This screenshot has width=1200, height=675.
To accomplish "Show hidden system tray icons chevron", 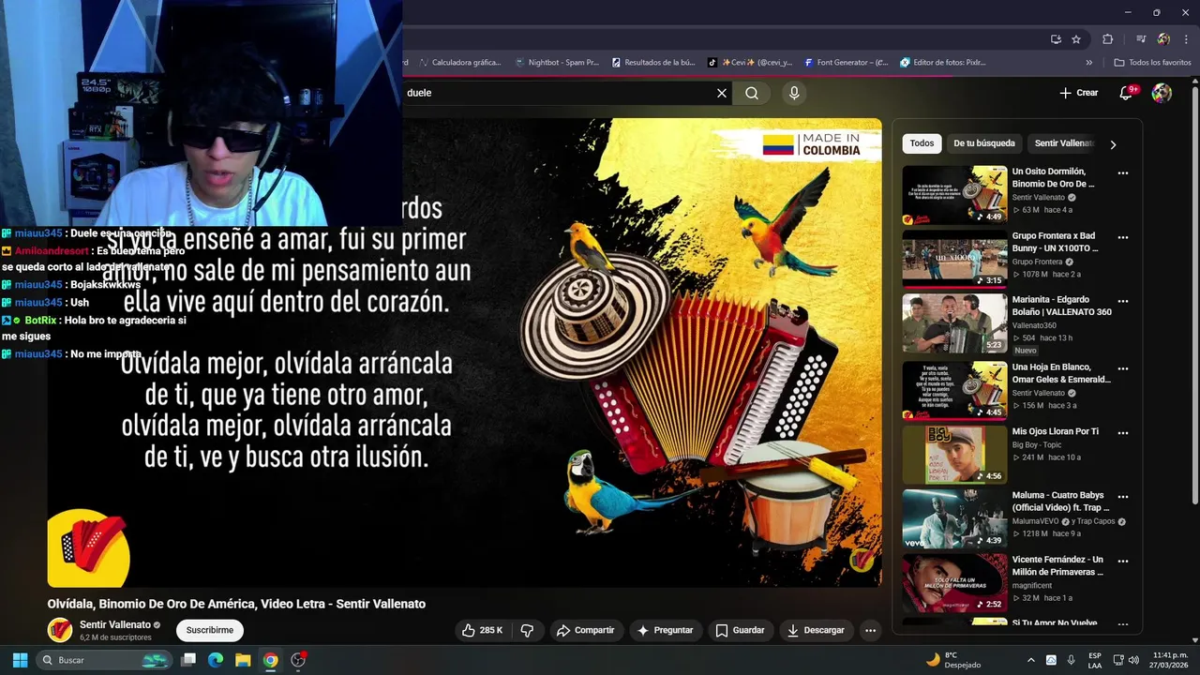I will pos(1031,660).
